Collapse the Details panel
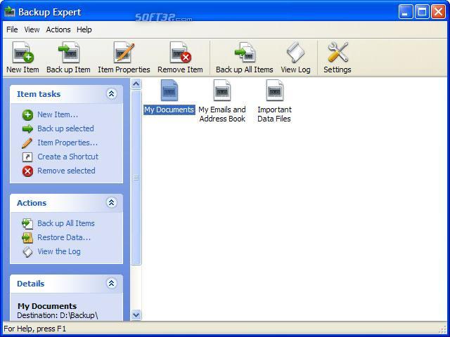The height and width of the screenshot is (337, 450). 111,283
